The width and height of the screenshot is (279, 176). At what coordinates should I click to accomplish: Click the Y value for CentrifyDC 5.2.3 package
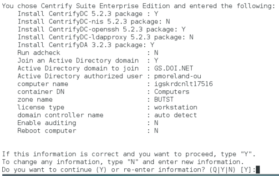(156, 14)
